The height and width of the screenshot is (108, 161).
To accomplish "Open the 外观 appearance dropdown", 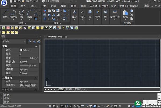I will click(x=147, y=6).
